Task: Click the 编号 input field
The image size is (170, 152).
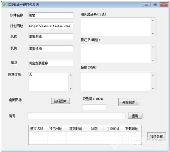Action: click(76, 116)
